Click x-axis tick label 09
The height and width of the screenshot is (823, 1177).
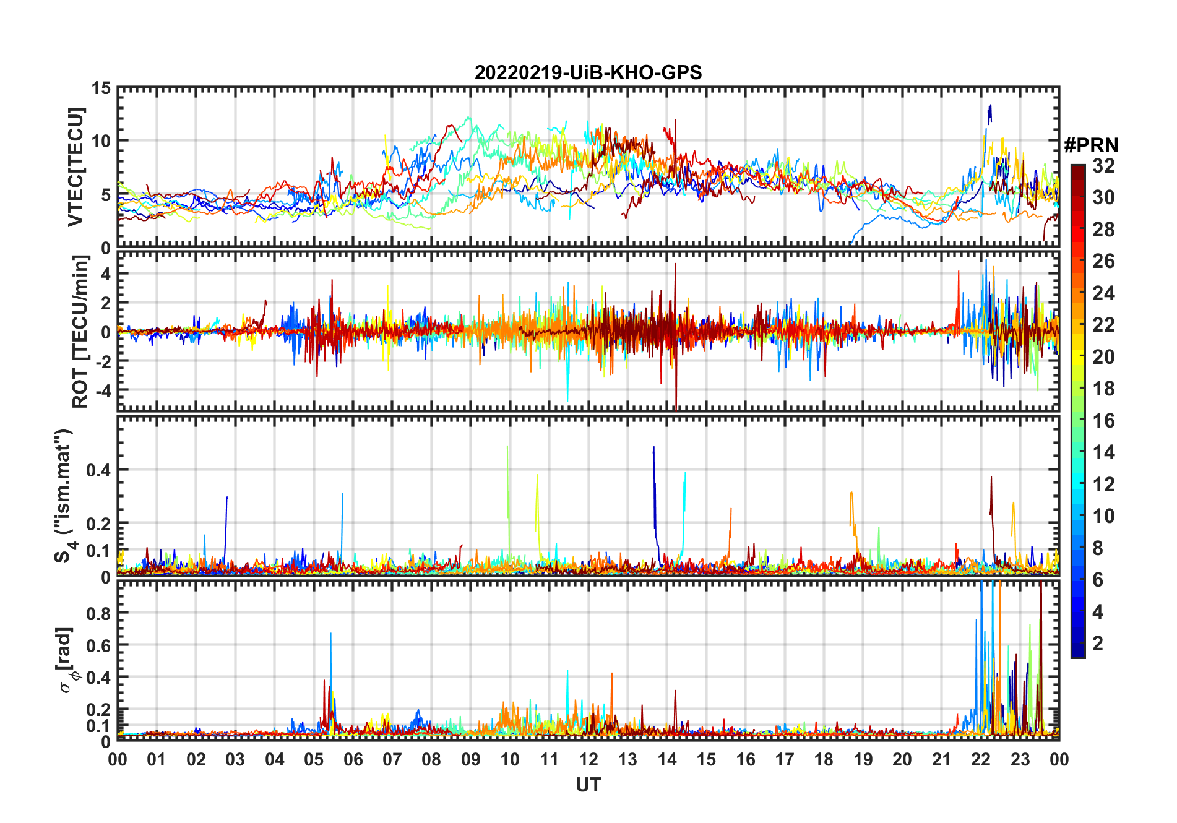pyautogui.click(x=471, y=759)
